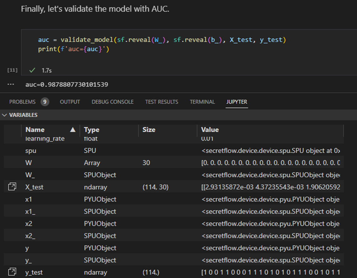
Task: Click the Type column header
Action: point(91,129)
